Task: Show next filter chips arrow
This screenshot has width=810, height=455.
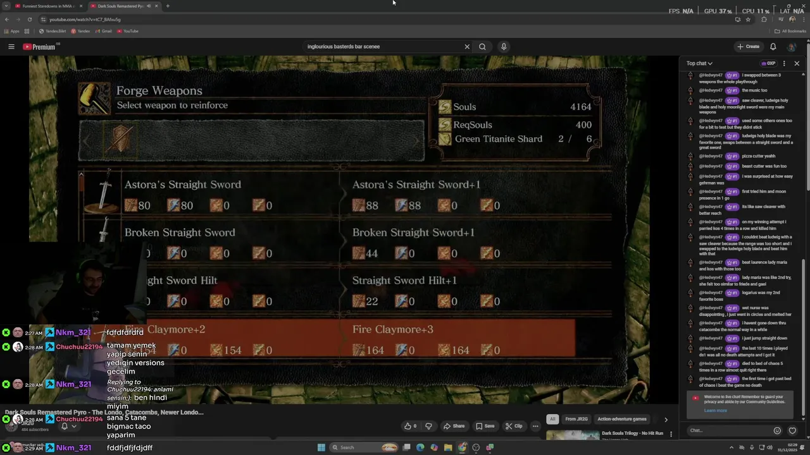Action: 666,419
